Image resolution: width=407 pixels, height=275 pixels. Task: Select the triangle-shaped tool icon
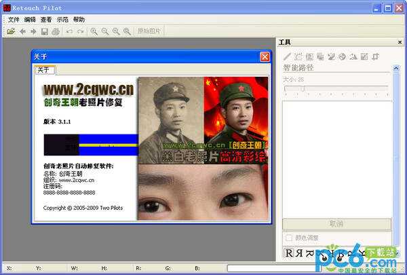click(x=353, y=56)
